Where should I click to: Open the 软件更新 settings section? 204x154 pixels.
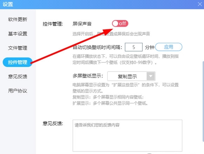(18, 19)
